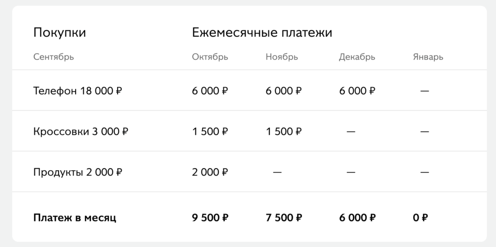Click the Ноябрь month label
The height and width of the screenshot is (247, 496).
(281, 57)
